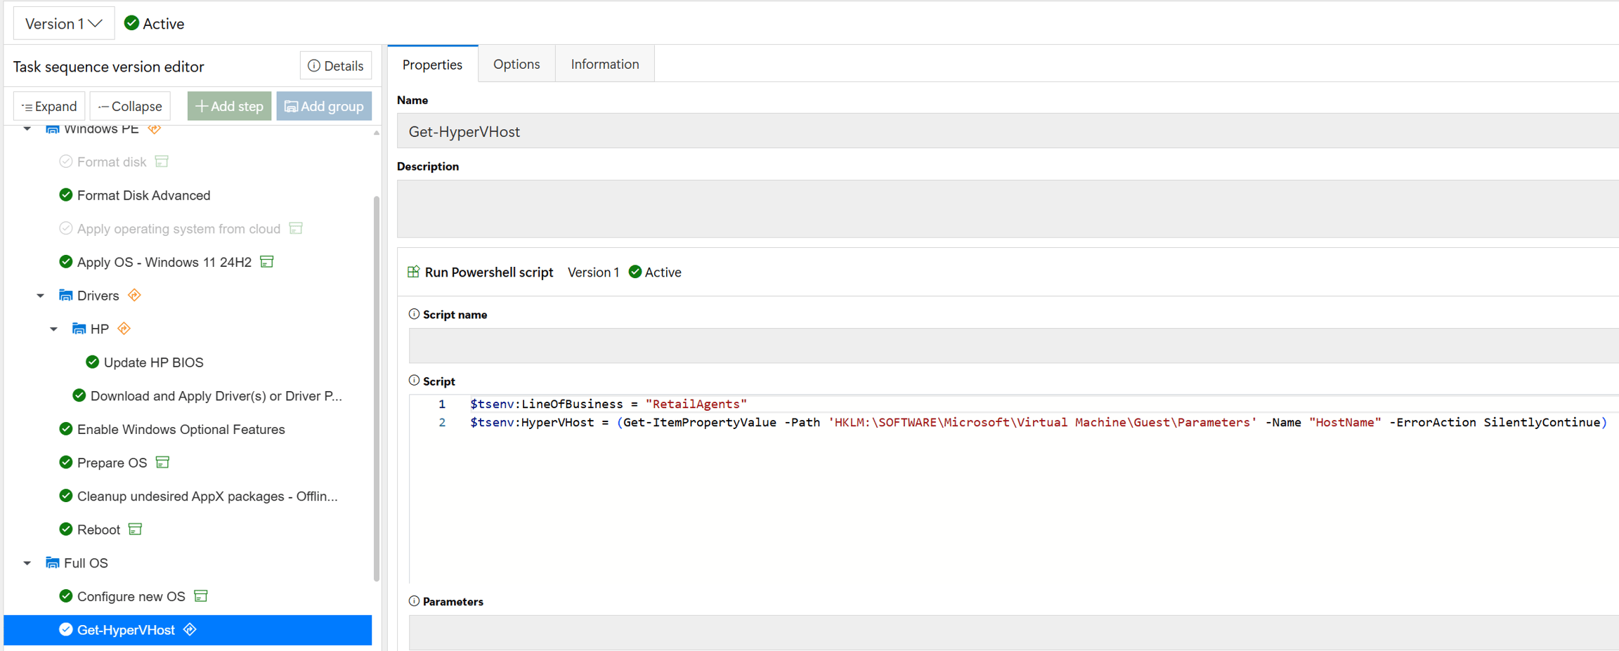
Task: Toggle the Update HP BIOS status check
Action: (x=92, y=362)
